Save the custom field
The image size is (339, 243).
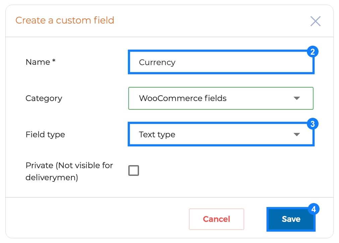point(291,219)
